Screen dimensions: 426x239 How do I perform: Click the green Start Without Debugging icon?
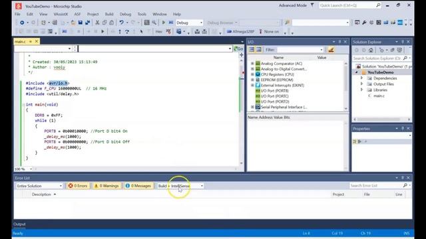point(164,23)
